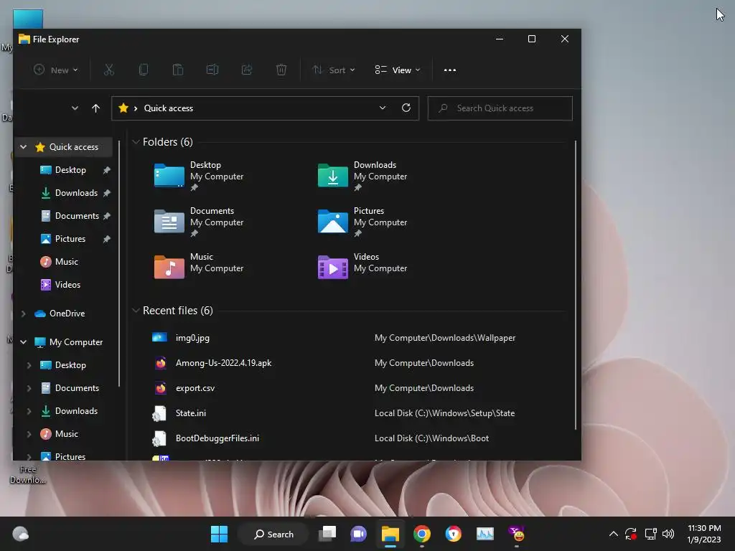Click the taskbar Search box
The image size is (735, 551).
[x=273, y=534]
